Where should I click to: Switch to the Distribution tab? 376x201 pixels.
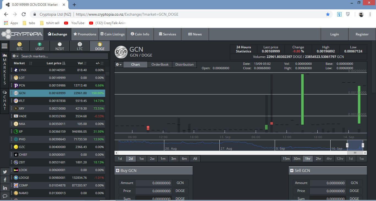coord(184,65)
